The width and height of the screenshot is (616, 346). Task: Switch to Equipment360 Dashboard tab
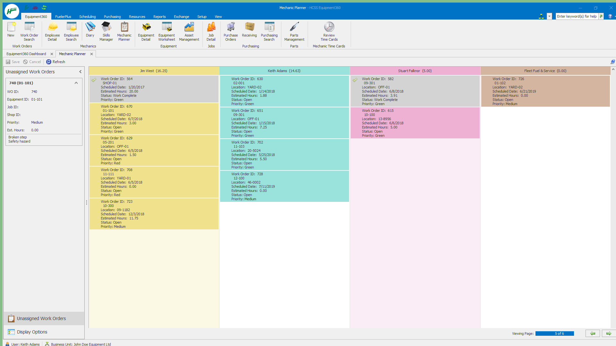tap(26, 54)
